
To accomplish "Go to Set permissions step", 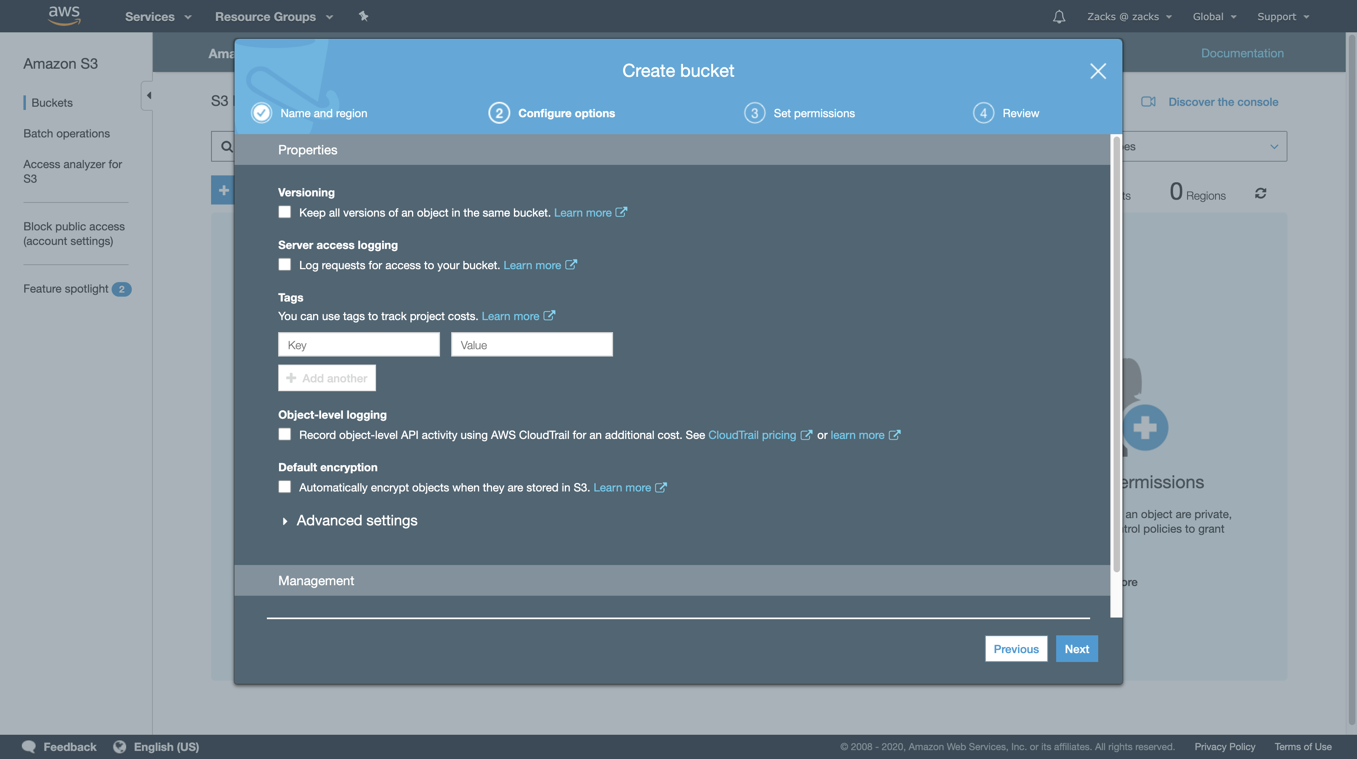I will [814, 113].
